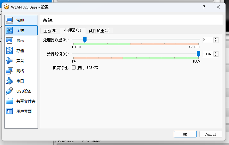Select the 网络 (Network) icon
Viewport: 229px width, 145px height.
[x=9, y=71]
